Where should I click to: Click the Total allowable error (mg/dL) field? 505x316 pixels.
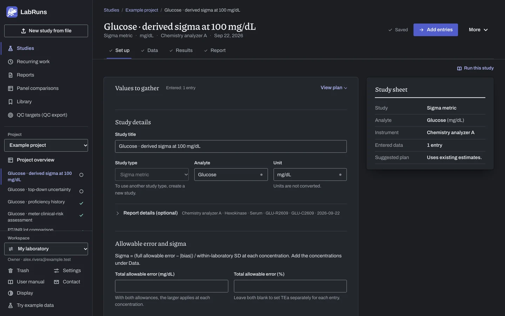pyautogui.click(x=171, y=286)
